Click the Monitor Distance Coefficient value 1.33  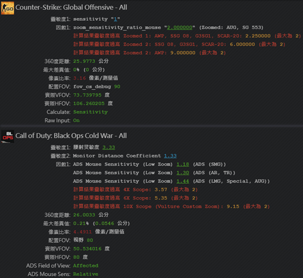[170, 156]
